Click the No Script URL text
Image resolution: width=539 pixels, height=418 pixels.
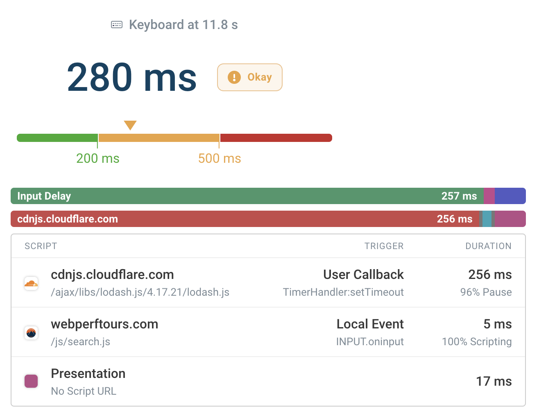(84, 391)
